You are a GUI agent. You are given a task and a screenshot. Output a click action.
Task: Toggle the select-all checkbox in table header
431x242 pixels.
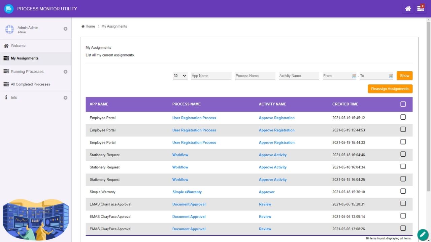403,104
